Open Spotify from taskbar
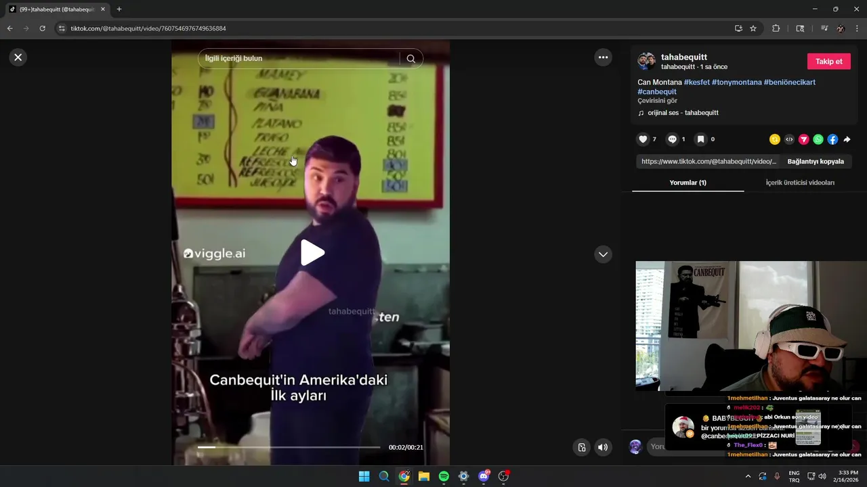The width and height of the screenshot is (867, 487). (444, 476)
